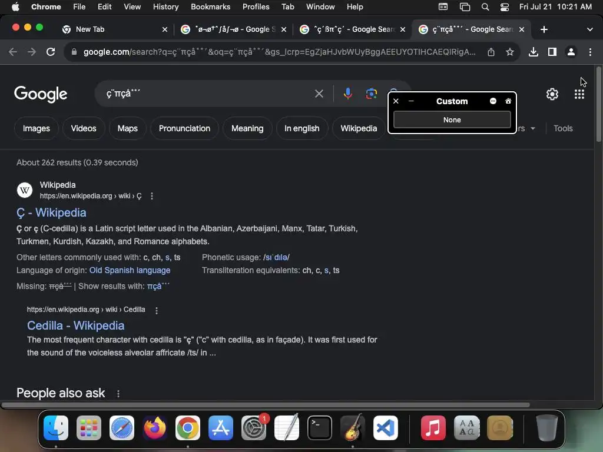Open Control Center in menu bar

tap(505, 6)
